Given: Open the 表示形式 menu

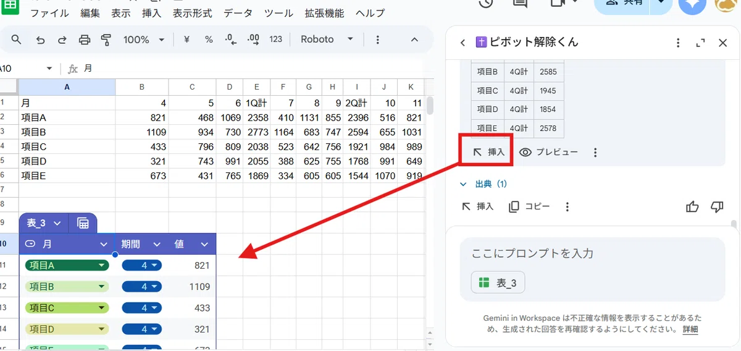Looking at the screenshot, I should pyautogui.click(x=192, y=13).
